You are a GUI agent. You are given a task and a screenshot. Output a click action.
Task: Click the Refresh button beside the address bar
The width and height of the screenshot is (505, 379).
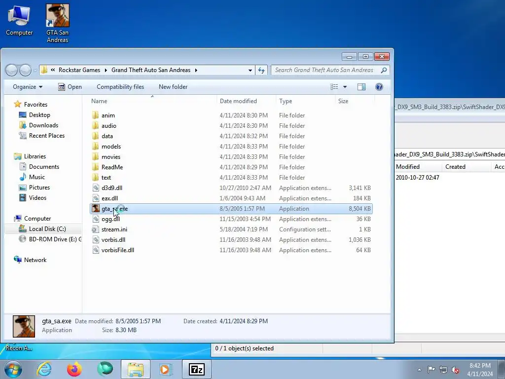(261, 70)
